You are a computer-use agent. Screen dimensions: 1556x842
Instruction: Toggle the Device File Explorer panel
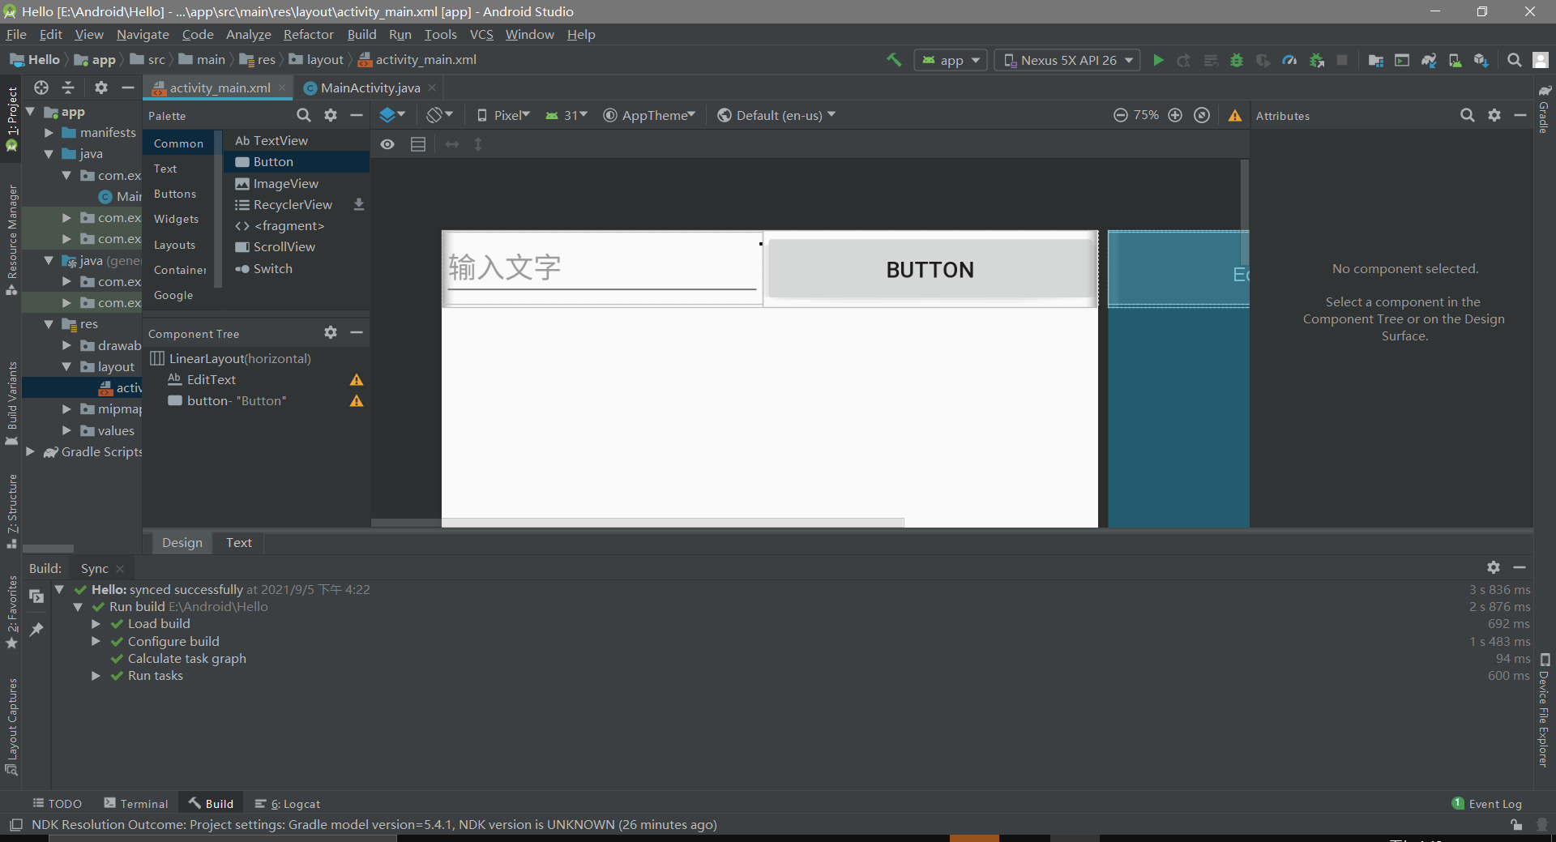pyautogui.click(x=1545, y=710)
